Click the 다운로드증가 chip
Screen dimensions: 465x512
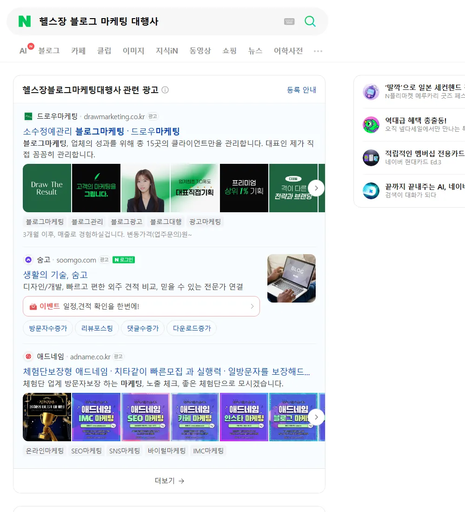click(x=192, y=328)
